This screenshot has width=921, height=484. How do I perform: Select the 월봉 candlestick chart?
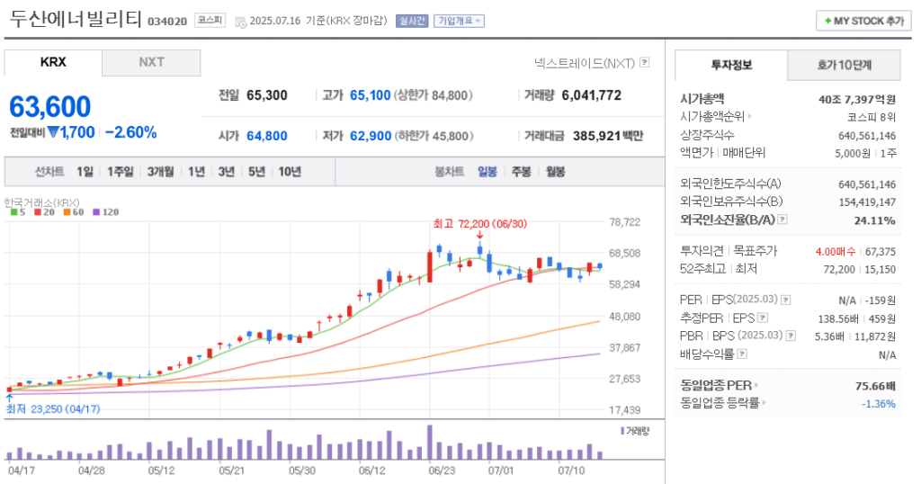[x=555, y=172]
